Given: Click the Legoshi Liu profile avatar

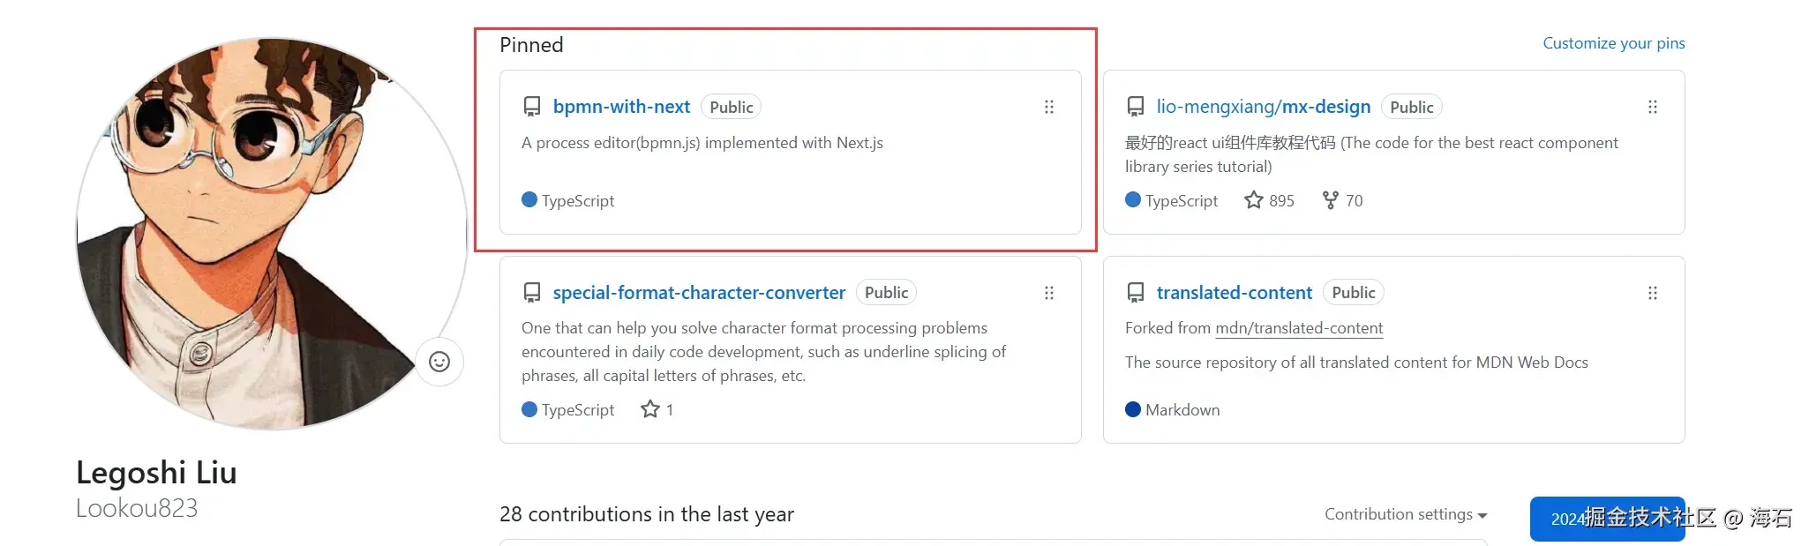Looking at the screenshot, I should tap(272, 234).
